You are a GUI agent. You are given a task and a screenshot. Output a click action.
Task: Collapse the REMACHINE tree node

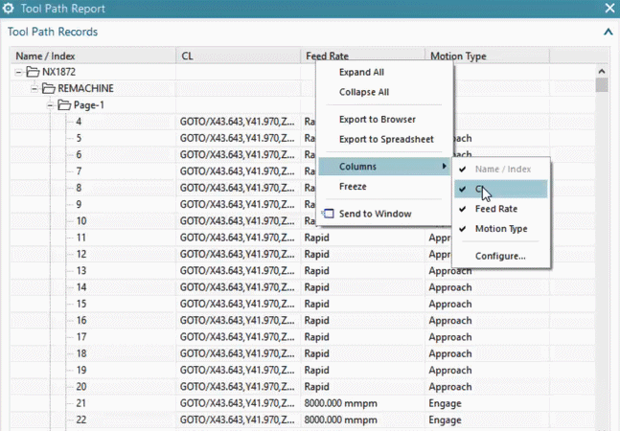pos(34,88)
